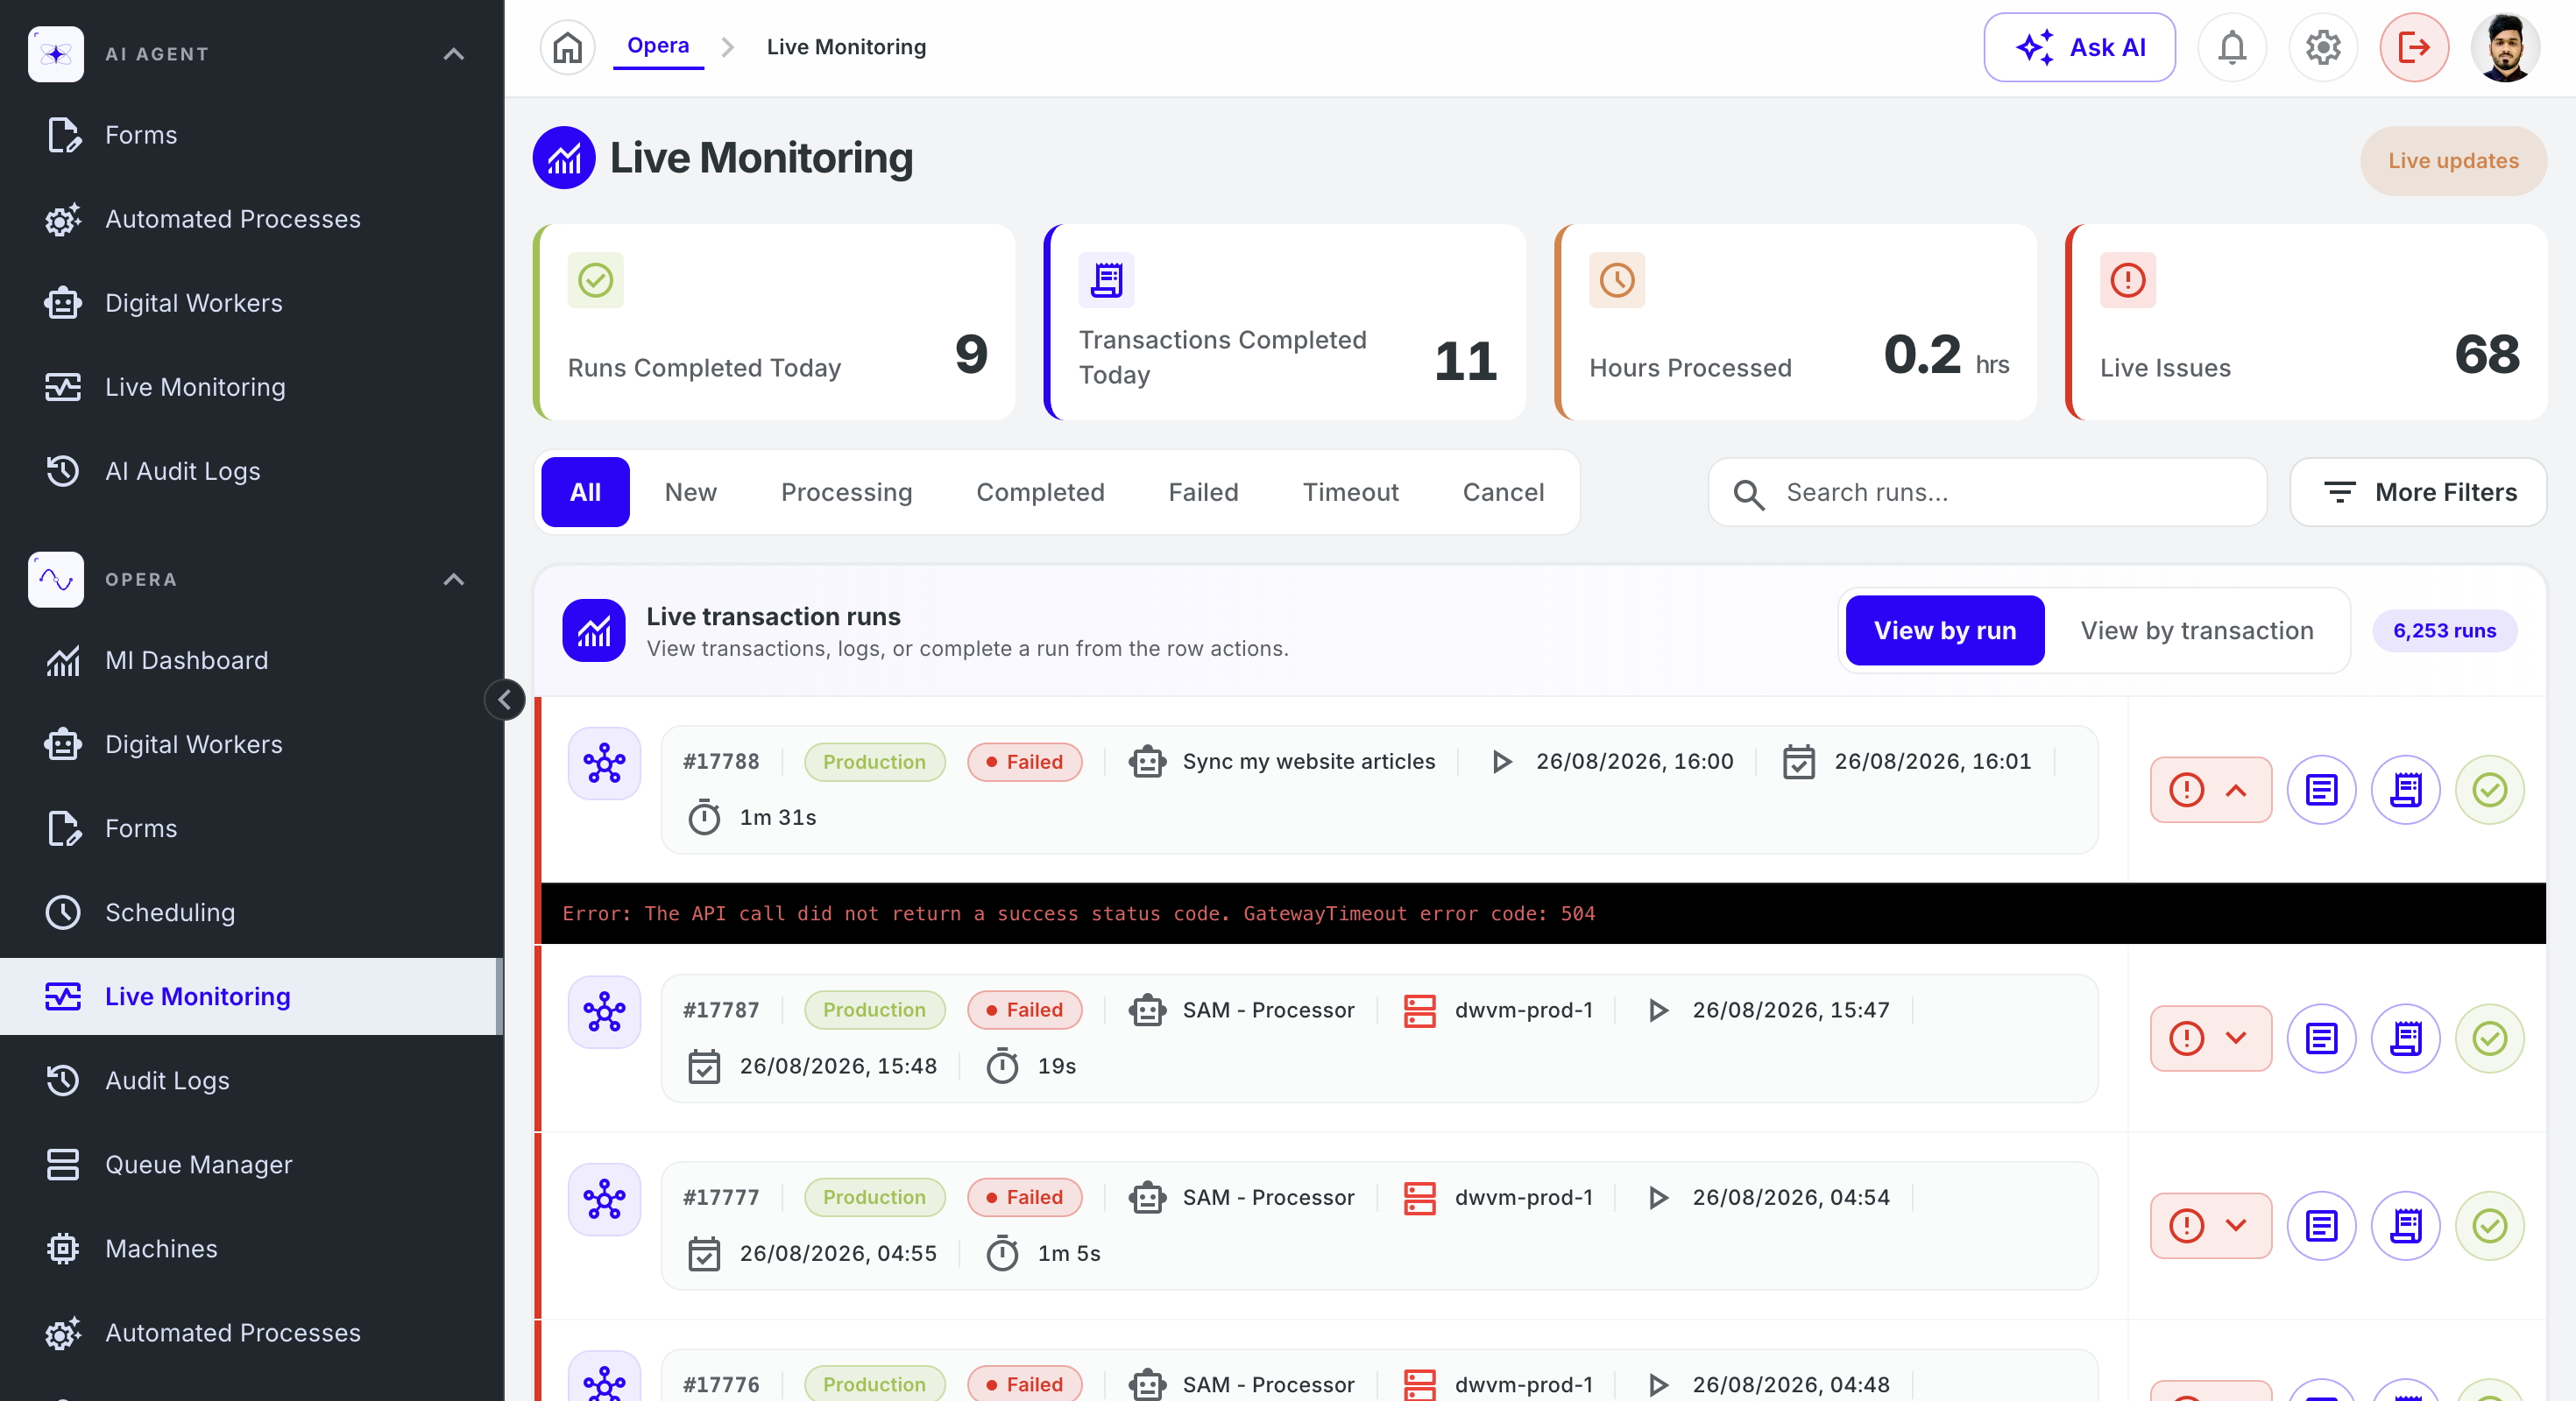Viewport: 2576px width, 1401px height.
Task: View transactions for run #17777
Action: 2406,1225
